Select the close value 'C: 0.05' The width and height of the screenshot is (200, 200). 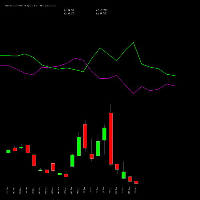[69, 10]
